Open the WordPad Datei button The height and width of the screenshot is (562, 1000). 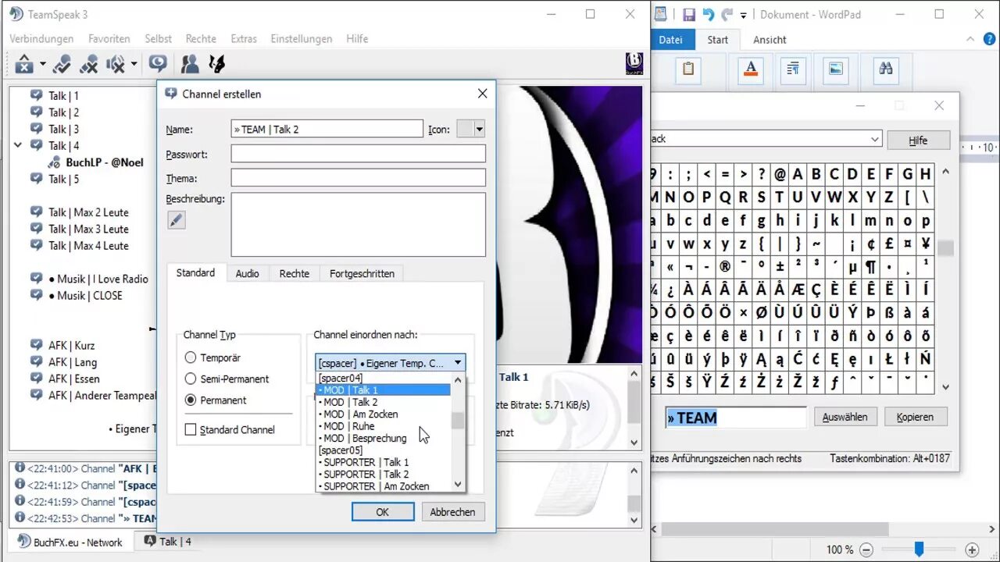pos(671,40)
